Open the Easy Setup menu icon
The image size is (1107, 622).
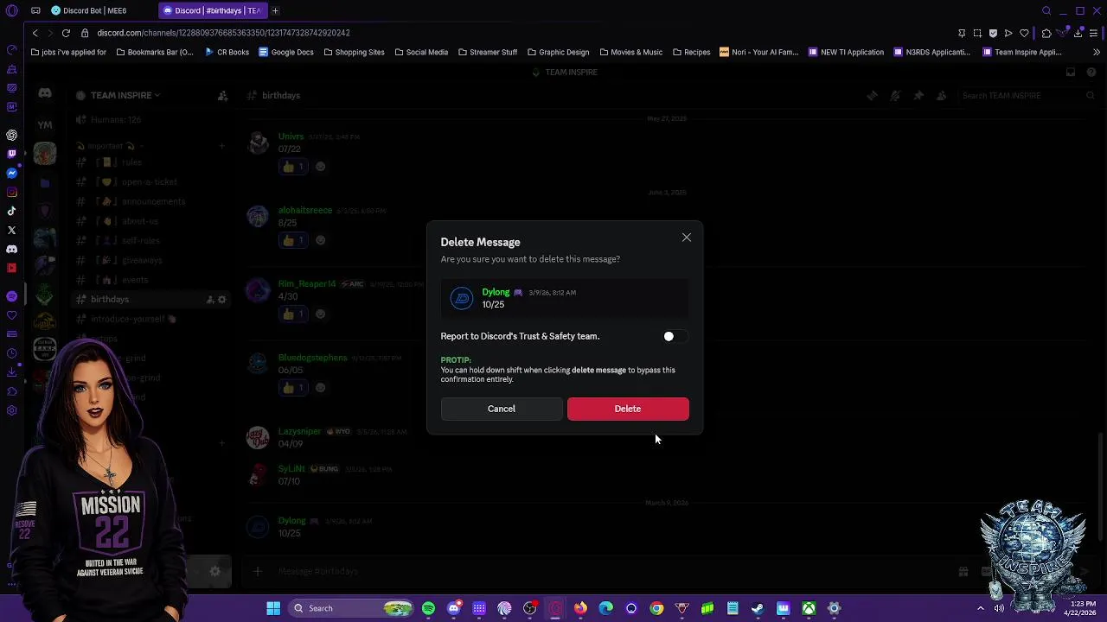tap(1094, 33)
